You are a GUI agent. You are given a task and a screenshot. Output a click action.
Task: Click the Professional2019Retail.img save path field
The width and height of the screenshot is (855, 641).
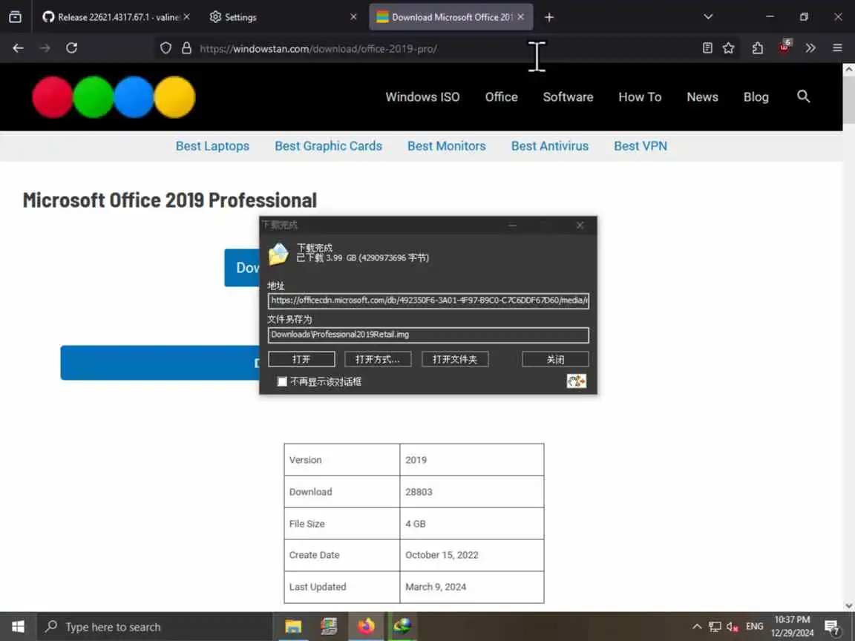click(x=428, y=335)
